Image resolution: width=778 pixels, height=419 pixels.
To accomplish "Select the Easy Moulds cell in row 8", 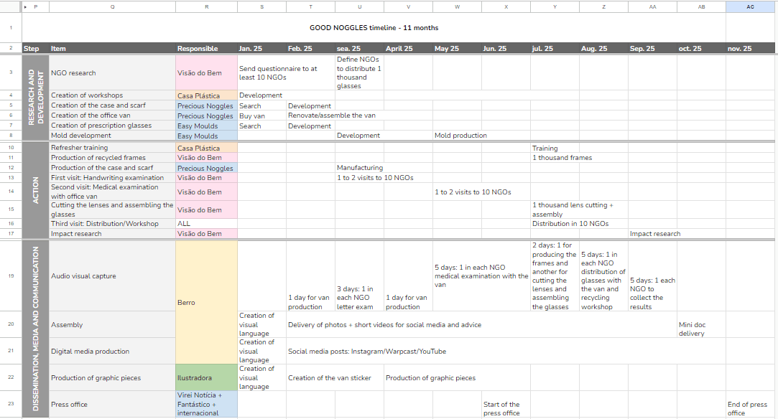I will (x=206, y=136).
